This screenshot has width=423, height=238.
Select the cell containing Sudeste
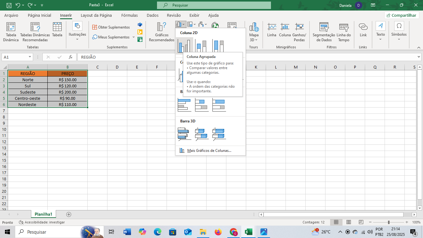tap(28, 92)
